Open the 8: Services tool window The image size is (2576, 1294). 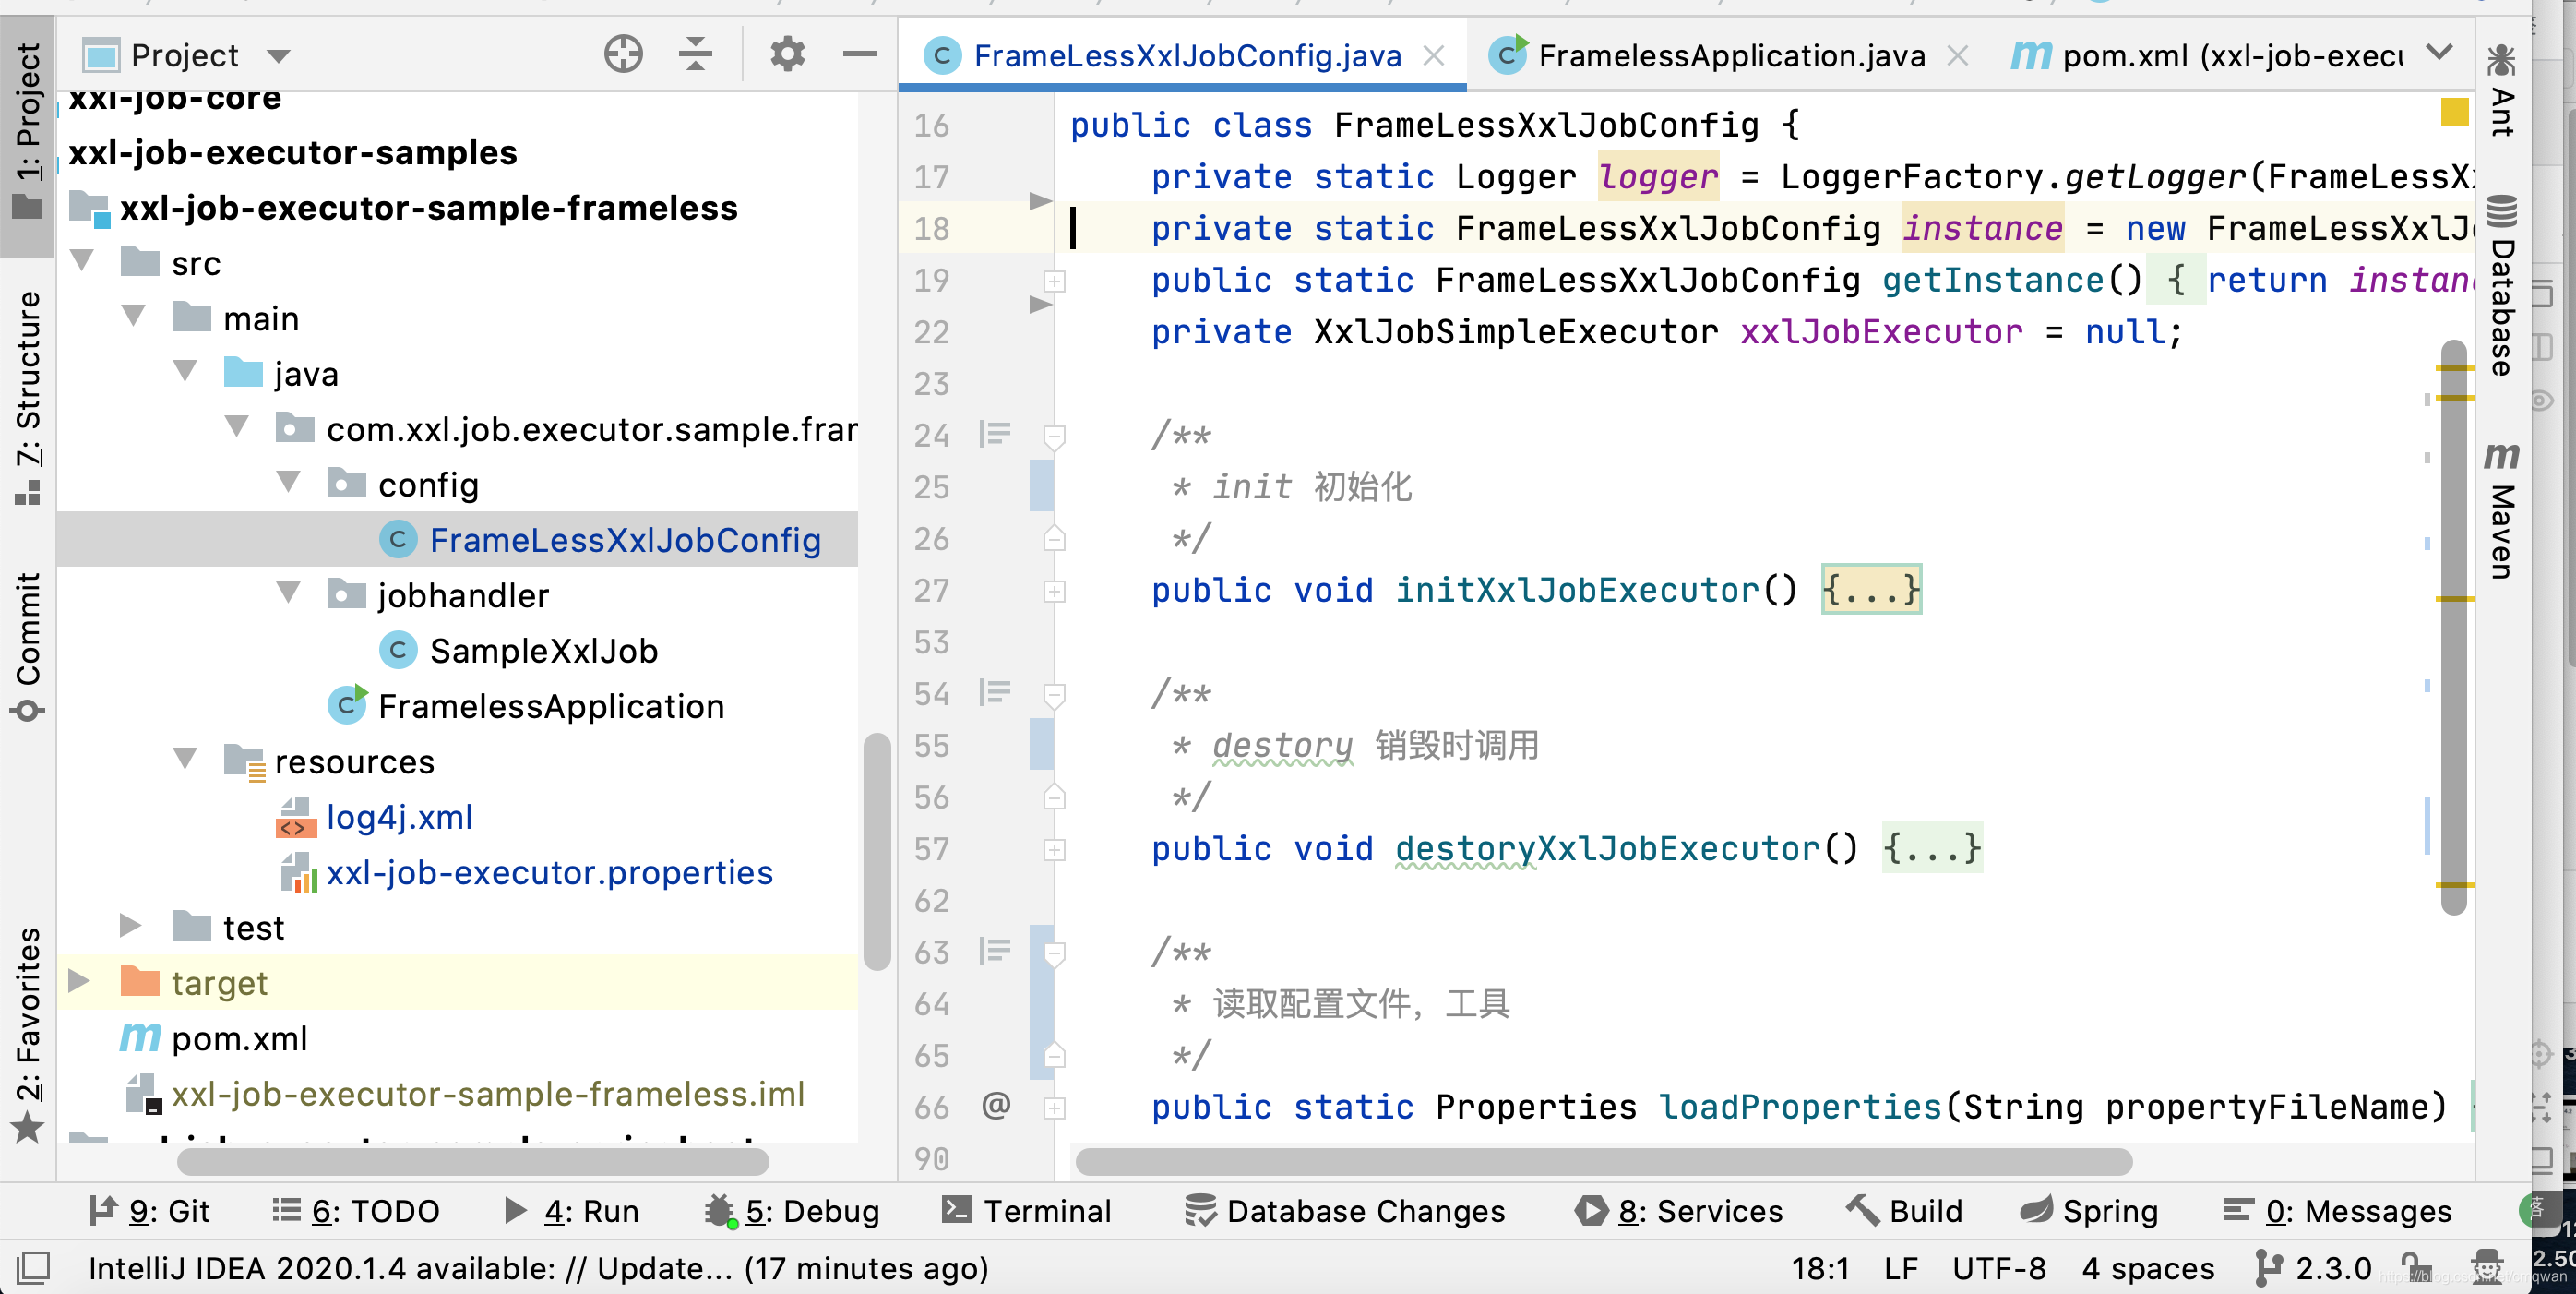1679,1211
